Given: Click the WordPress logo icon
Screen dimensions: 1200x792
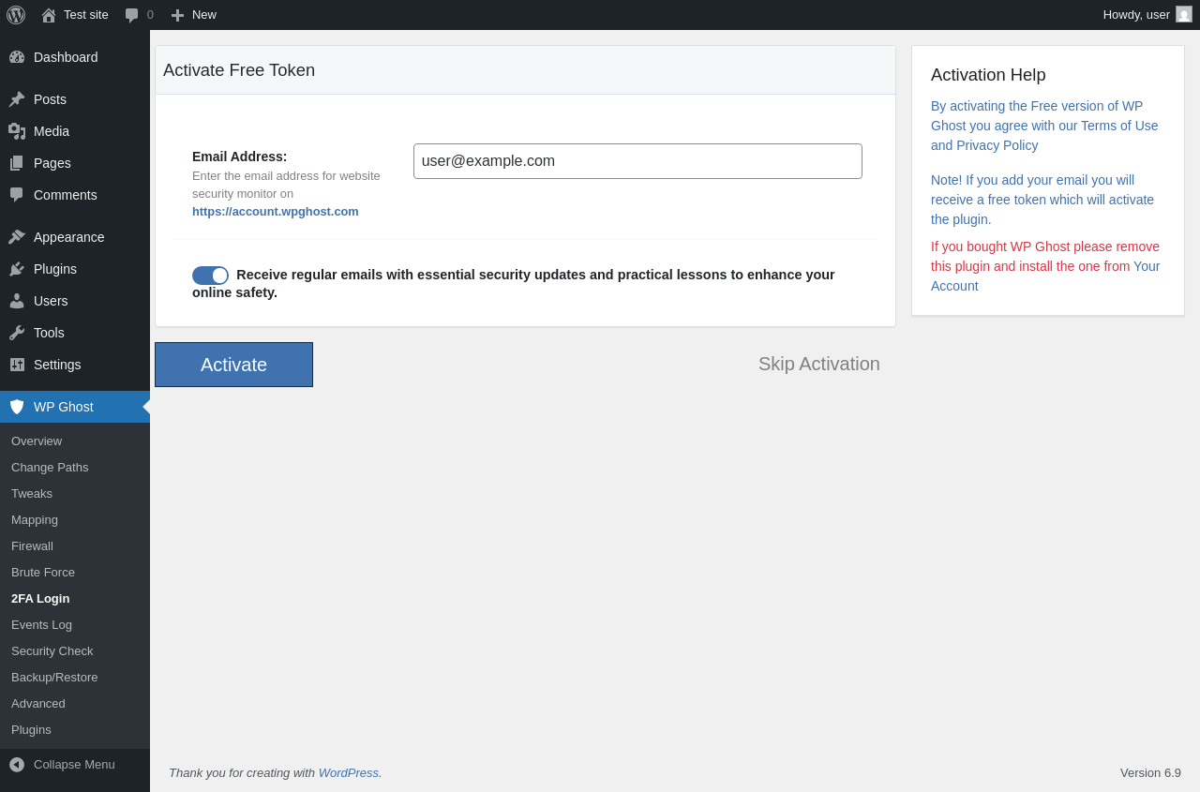Looking at the screenshot, I should click(16, 15).
